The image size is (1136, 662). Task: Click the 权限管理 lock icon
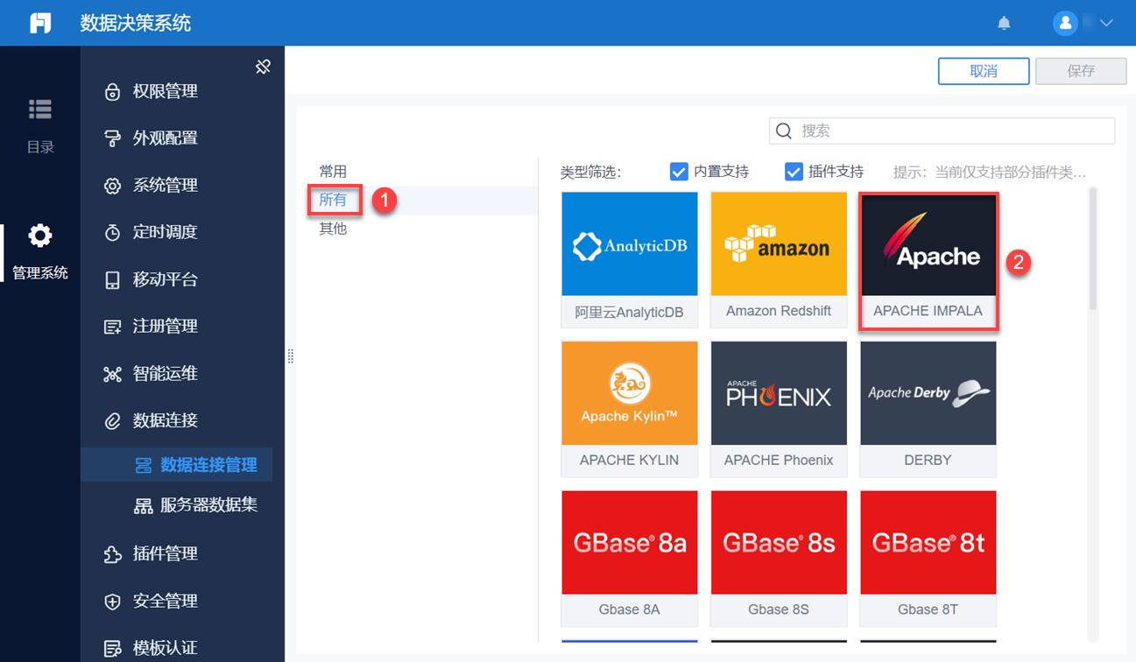pyautogui.click(x=112, y=92)
